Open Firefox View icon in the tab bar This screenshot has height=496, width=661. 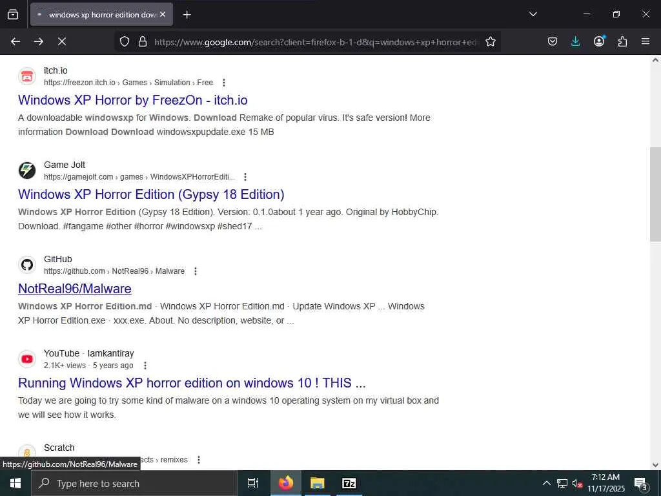coord(13,14)
